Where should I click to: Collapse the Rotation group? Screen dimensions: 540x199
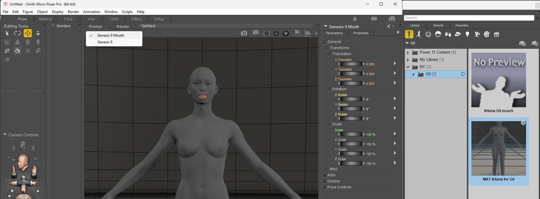coord(330,90)
